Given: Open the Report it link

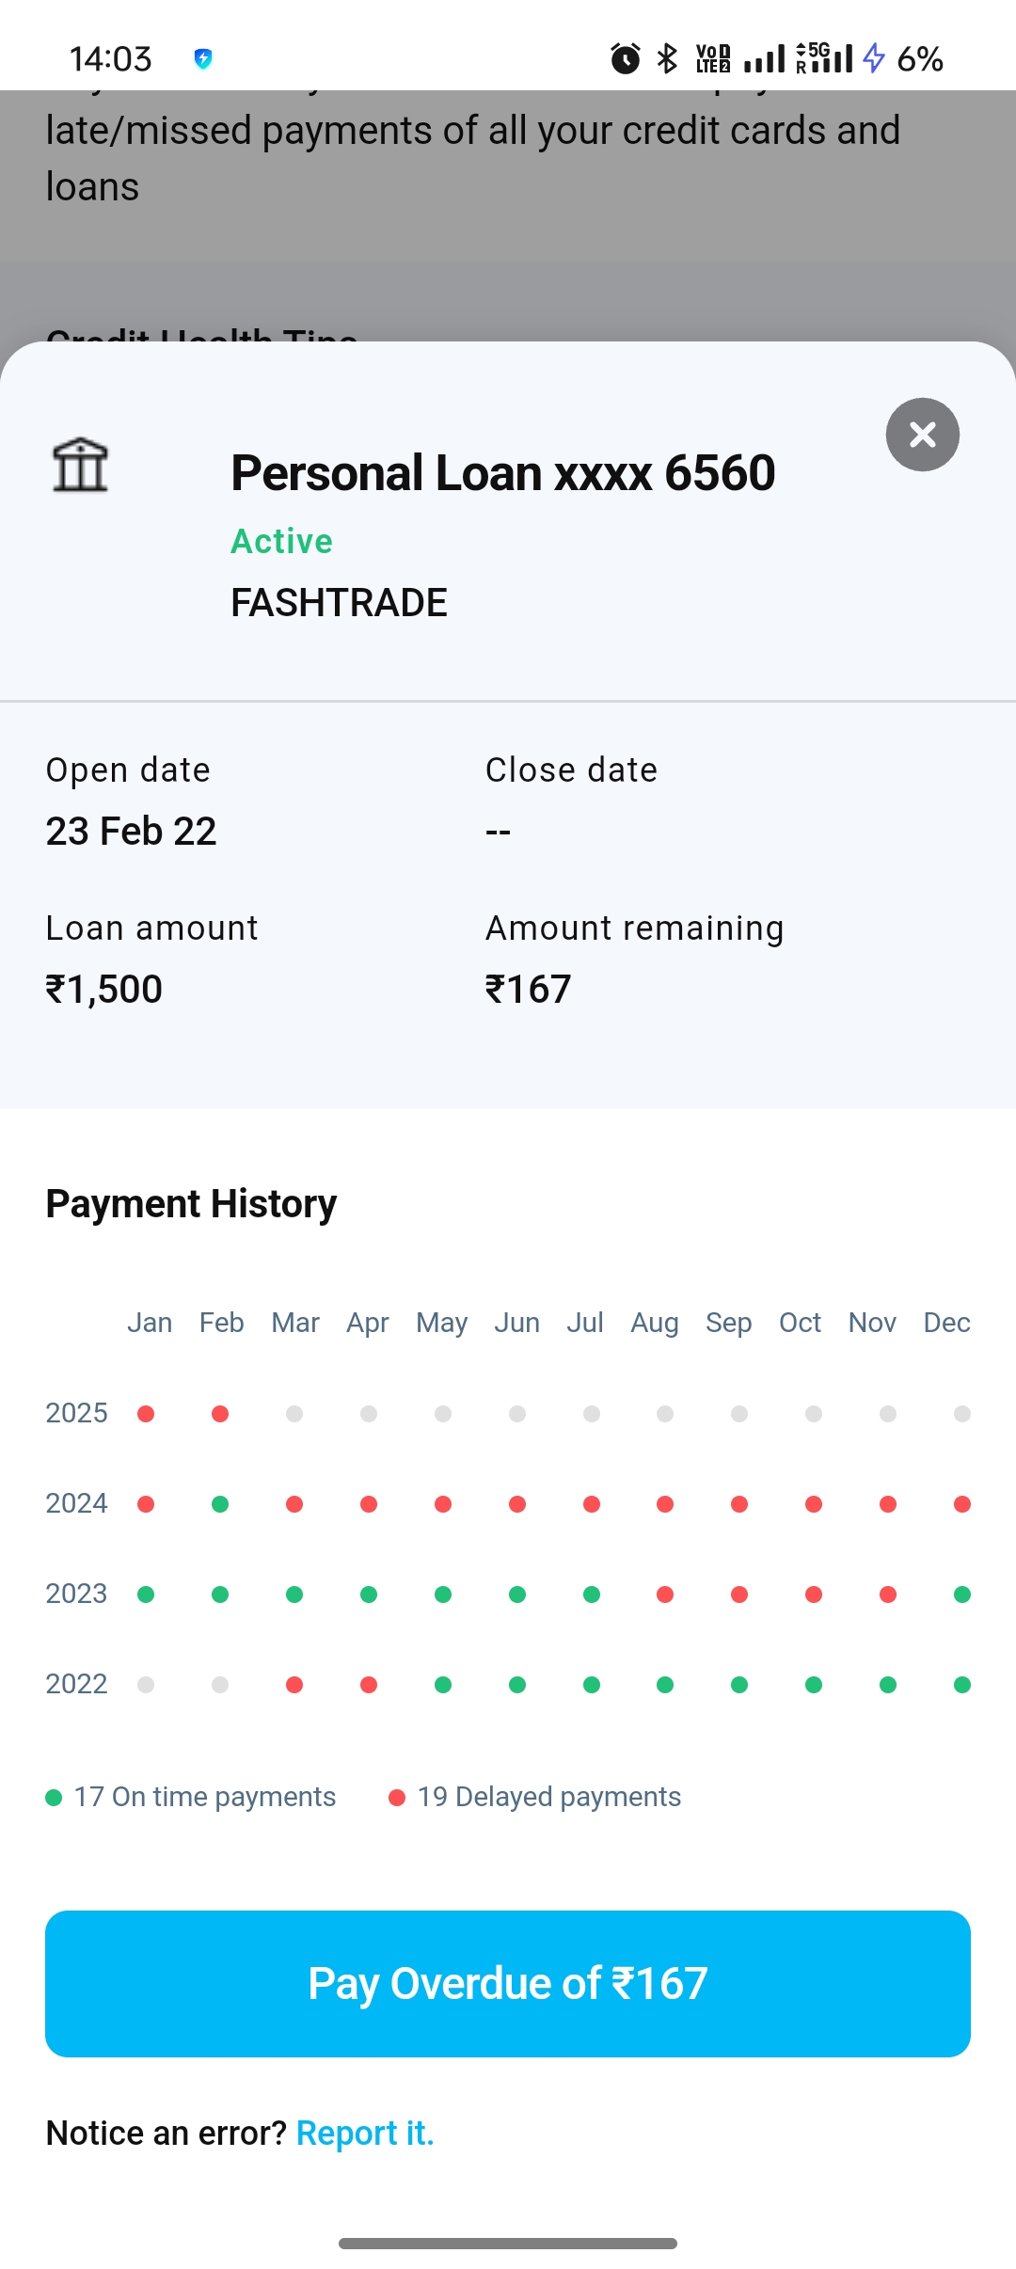Looking at the screenshot, I should 365,2133.
